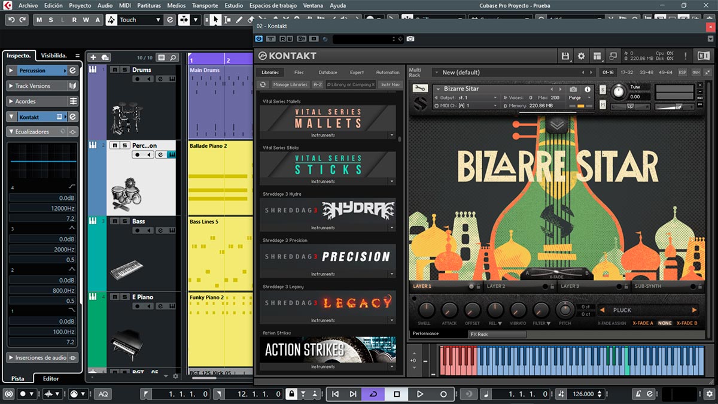The image size is (718, 404).
Task: Go to previous marker in transport
Action: pyautogui.click(x=335, y=394)
